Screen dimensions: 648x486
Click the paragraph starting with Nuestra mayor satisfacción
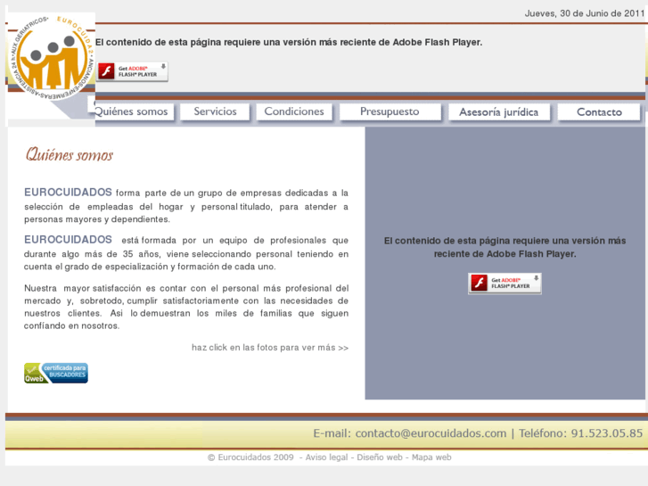[x=186, y=307]
